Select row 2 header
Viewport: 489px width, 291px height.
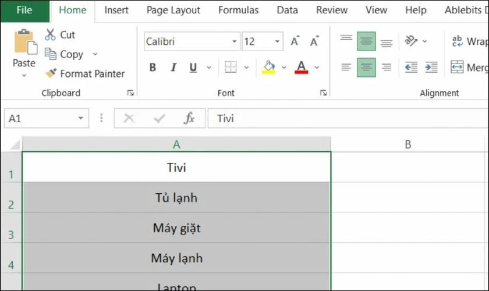11,197
